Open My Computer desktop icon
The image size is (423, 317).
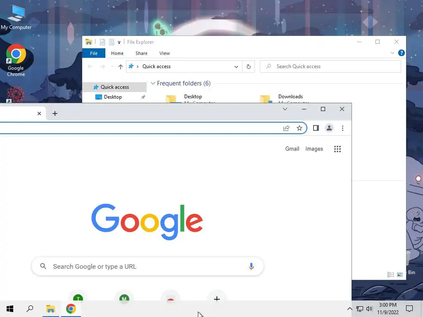click(16, 17)
